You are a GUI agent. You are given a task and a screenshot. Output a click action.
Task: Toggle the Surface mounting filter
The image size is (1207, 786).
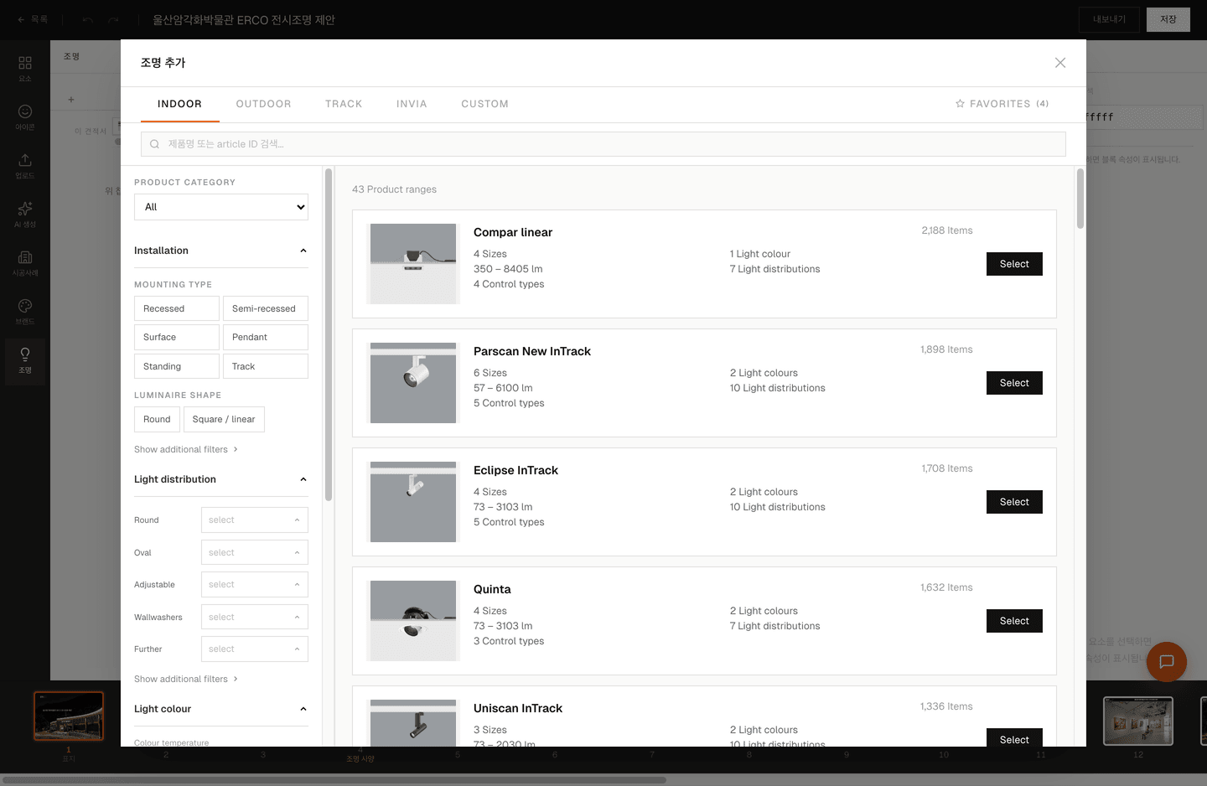[x=177, y=337]
